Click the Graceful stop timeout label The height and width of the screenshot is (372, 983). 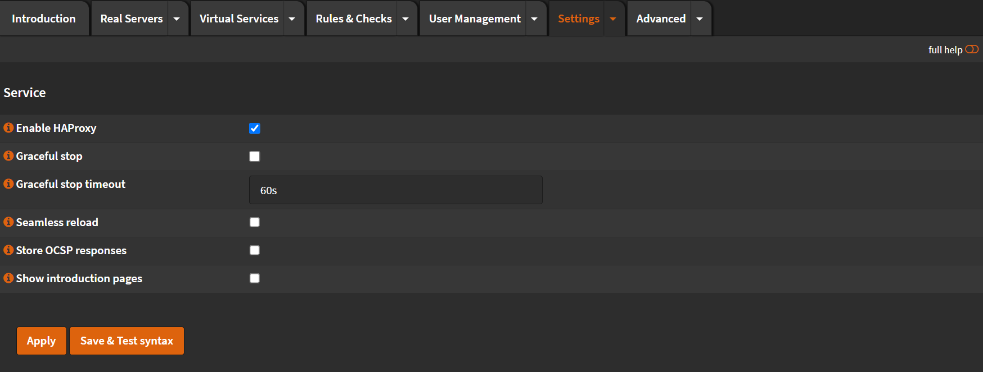[x=71, y=184]
